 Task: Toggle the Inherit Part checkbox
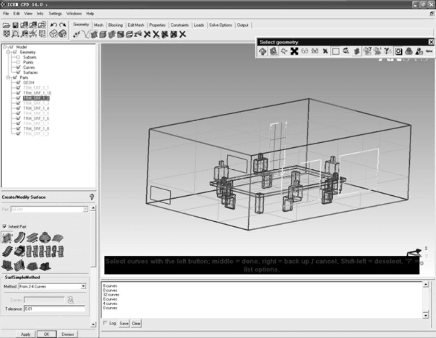click(x=5, y=226)
